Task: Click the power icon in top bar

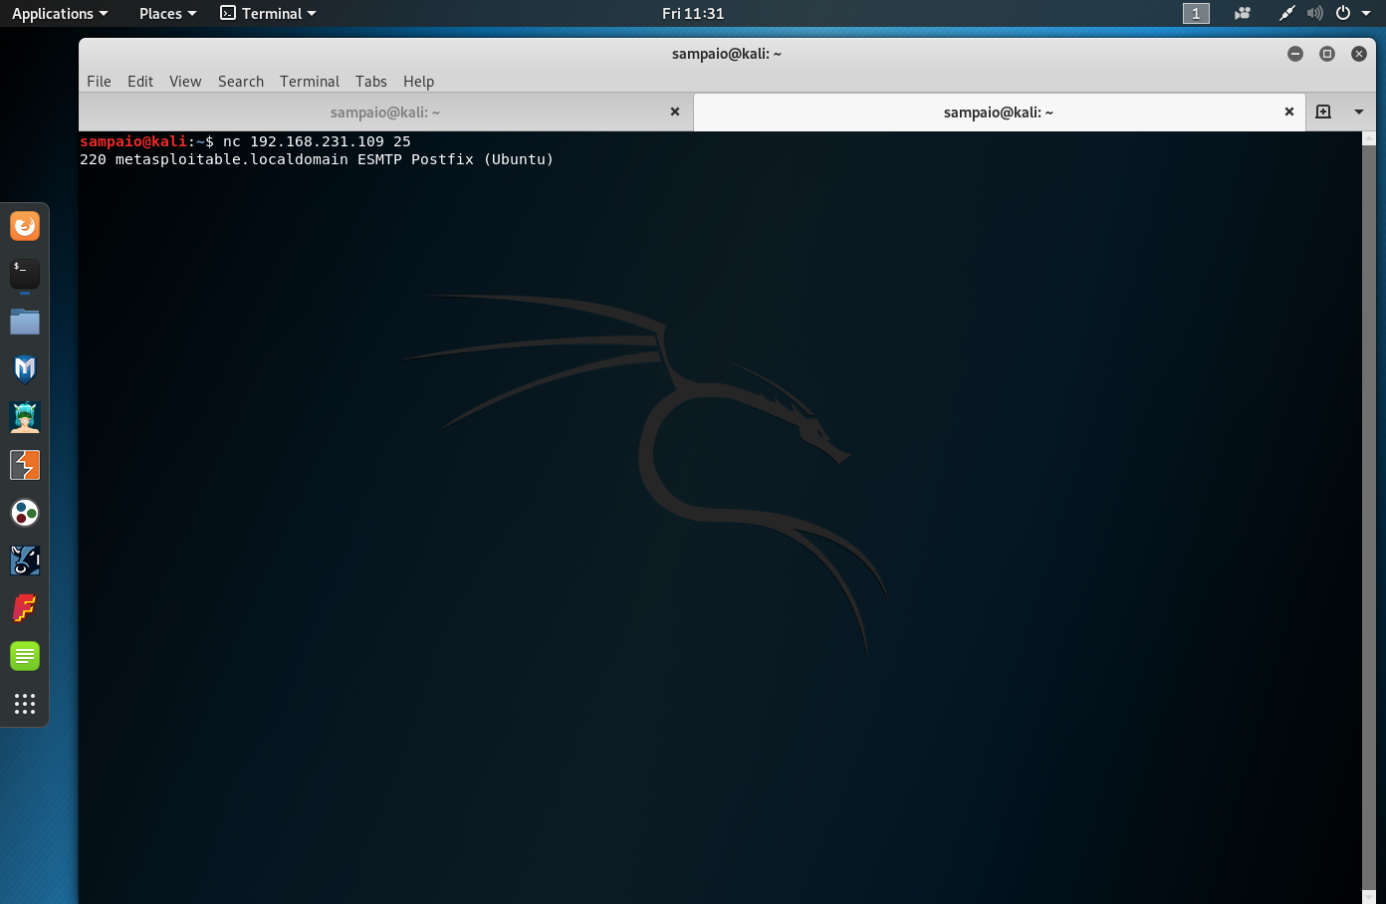Action: point(1343,13)
